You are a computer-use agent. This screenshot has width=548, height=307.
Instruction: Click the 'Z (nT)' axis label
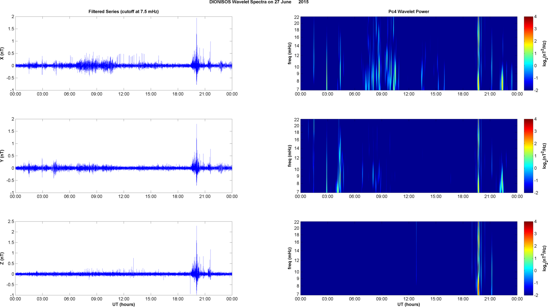[x=3, y=258]
